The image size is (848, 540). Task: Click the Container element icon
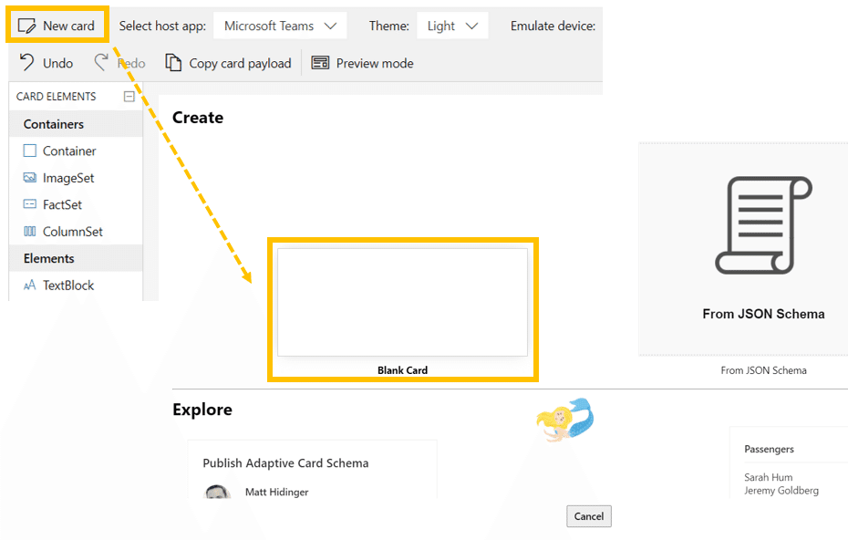point(30,151)
